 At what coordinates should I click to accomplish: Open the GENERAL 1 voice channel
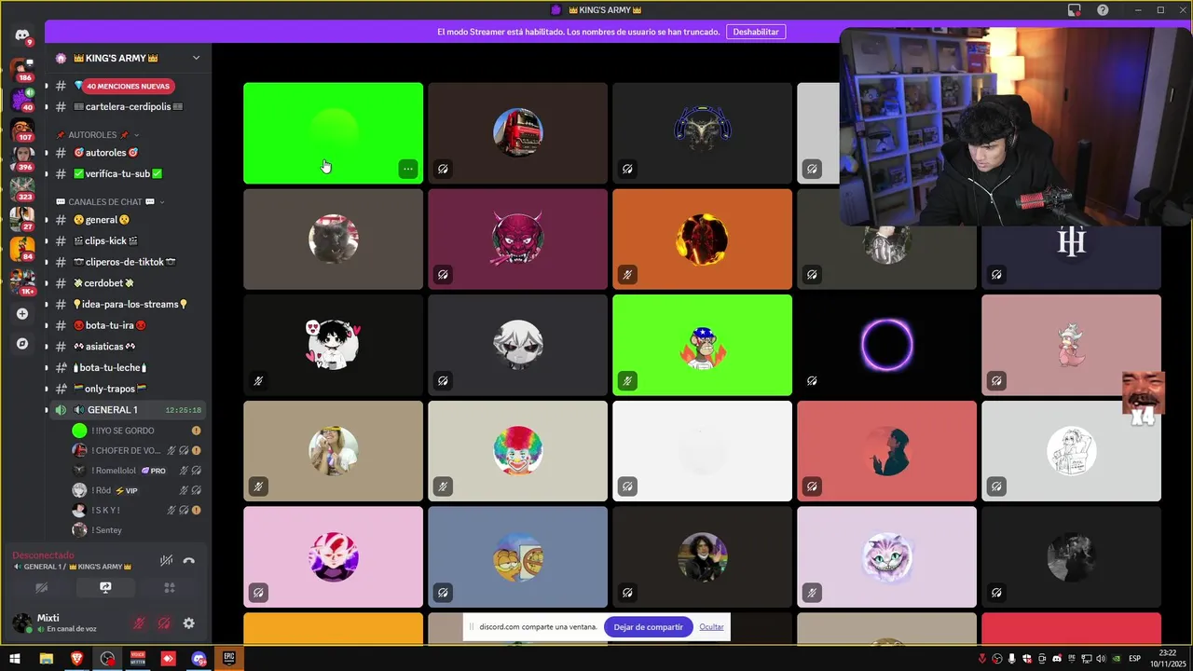pos(128,410)
